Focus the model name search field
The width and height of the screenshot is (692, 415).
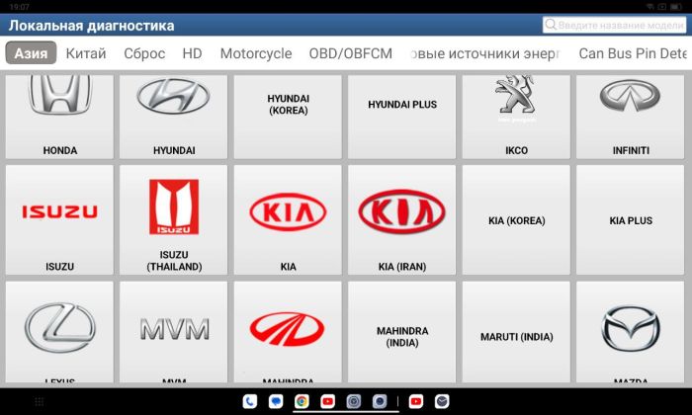tap(614, 25)
